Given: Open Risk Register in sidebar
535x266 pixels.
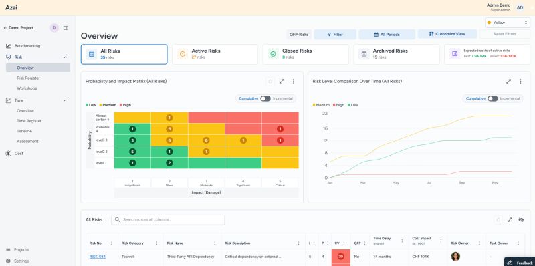Looking at the screenshot, I should 28,78.
